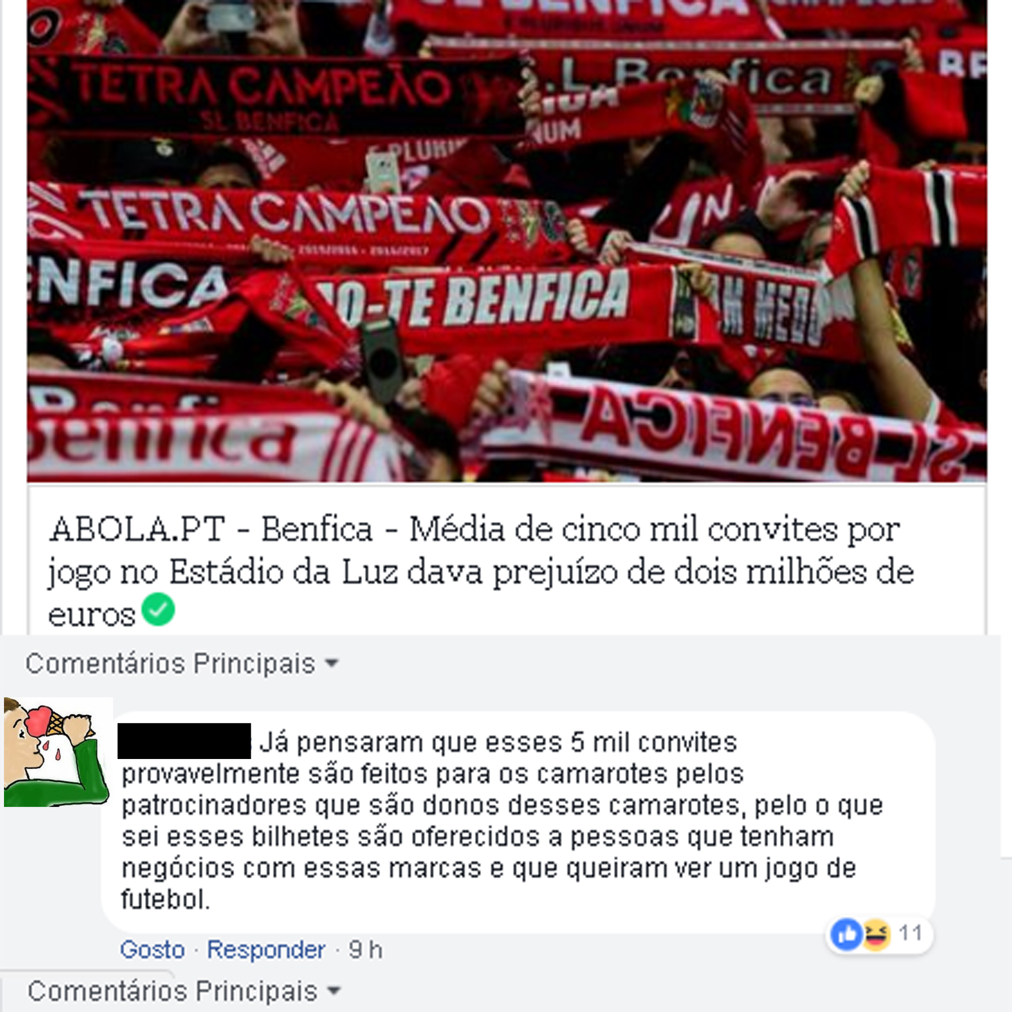The height and width of the screenshot is (1012, 1012).
Task: Click the arrow beside the lower Comentários Principais
Action: tap(334, 991)
